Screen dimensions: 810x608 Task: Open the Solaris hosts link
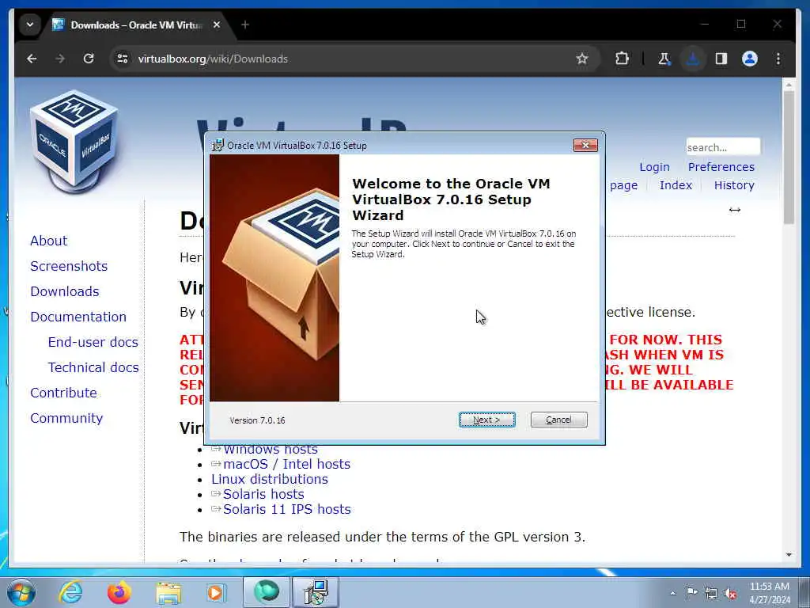tap(263, 494)
